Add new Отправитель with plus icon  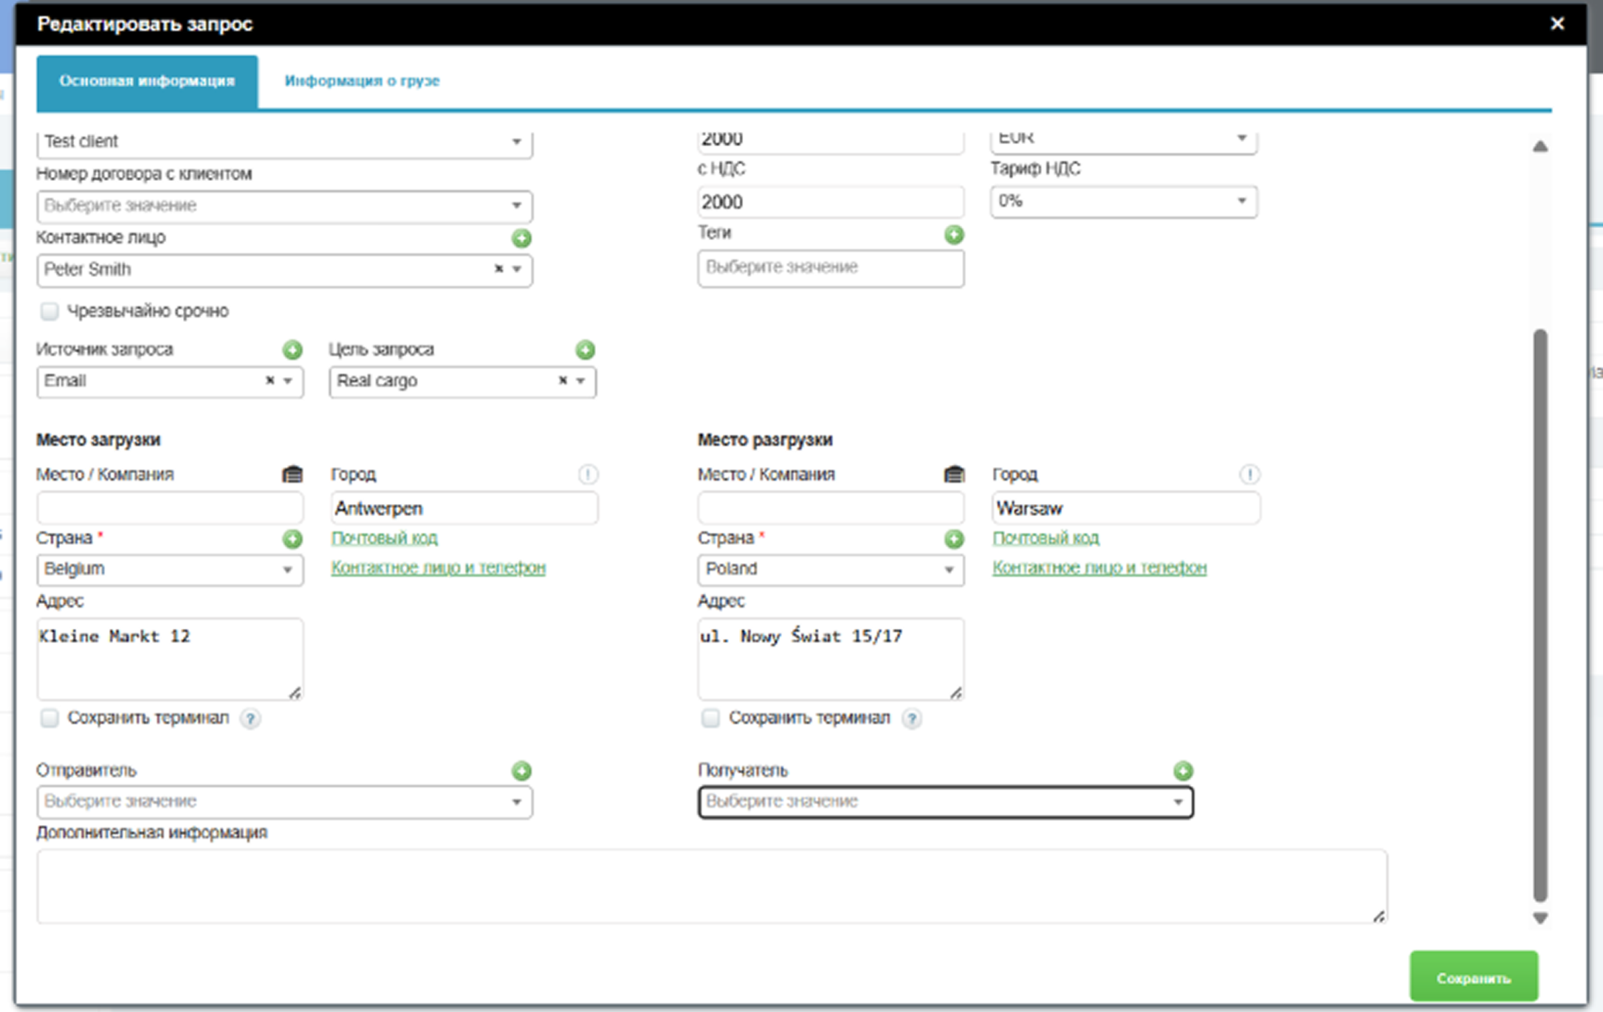pyautogui.click(x=521, y=771)
